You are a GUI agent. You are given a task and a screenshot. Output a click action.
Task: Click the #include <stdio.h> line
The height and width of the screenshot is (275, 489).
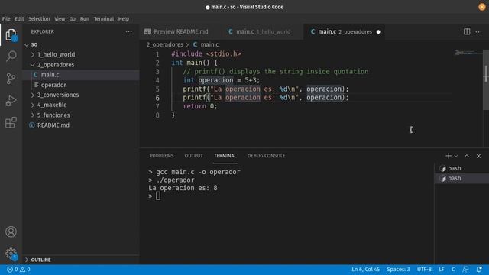206,54
